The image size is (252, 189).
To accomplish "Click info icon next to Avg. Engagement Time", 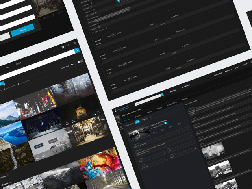I will coord(106,28).
